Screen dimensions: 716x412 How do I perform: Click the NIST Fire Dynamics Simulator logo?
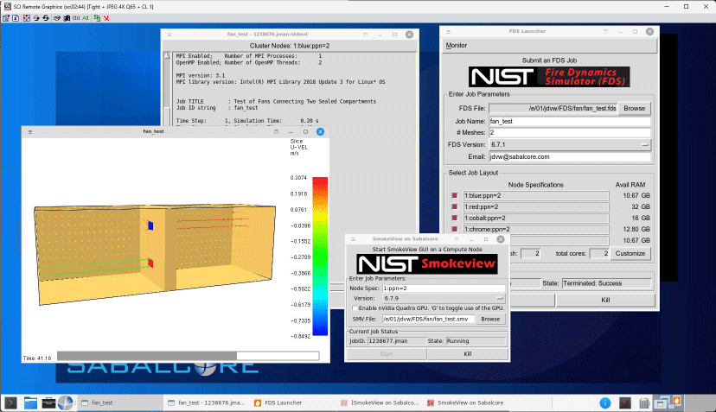coord(550,77)
